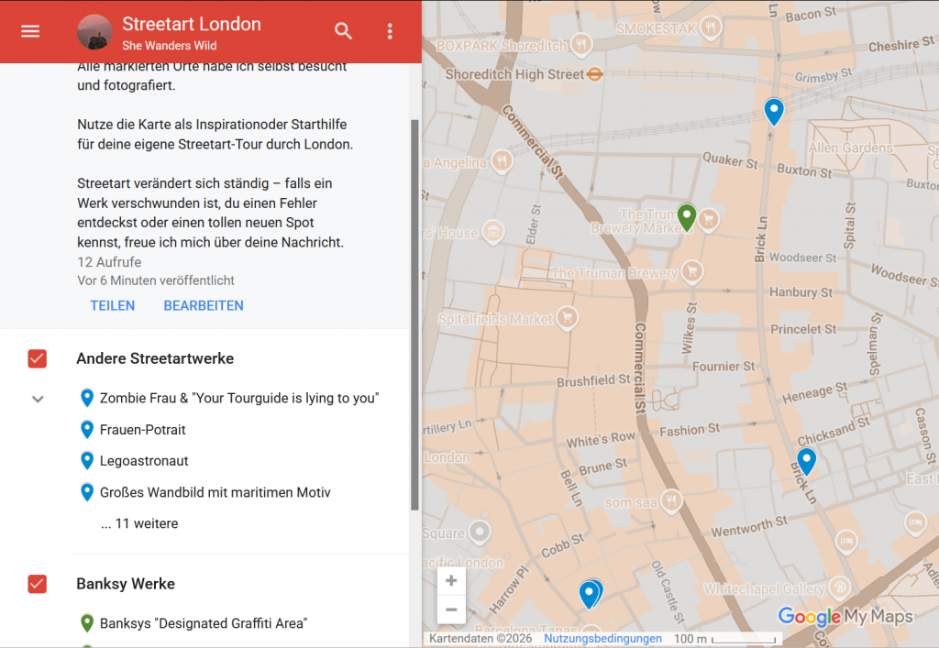Click Vor 6 Minuten veröffentlicht text

coord(156,280)
